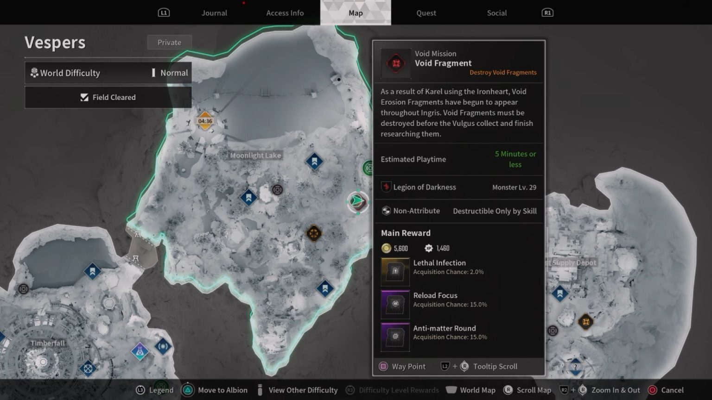Screen dimensions: 712x400
Task: Select the blue circular-wave marker beside the flask icon
Action: tap(163, 346)
